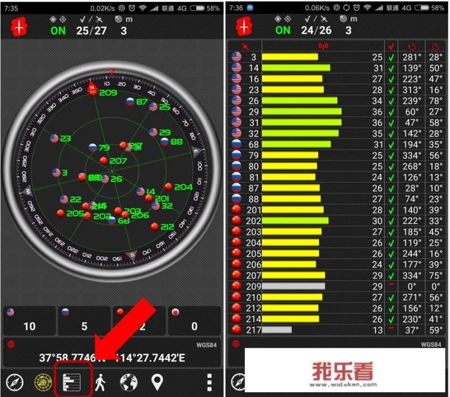
Task: Sort by the elevation angle column header
Action: click(435, 47)
